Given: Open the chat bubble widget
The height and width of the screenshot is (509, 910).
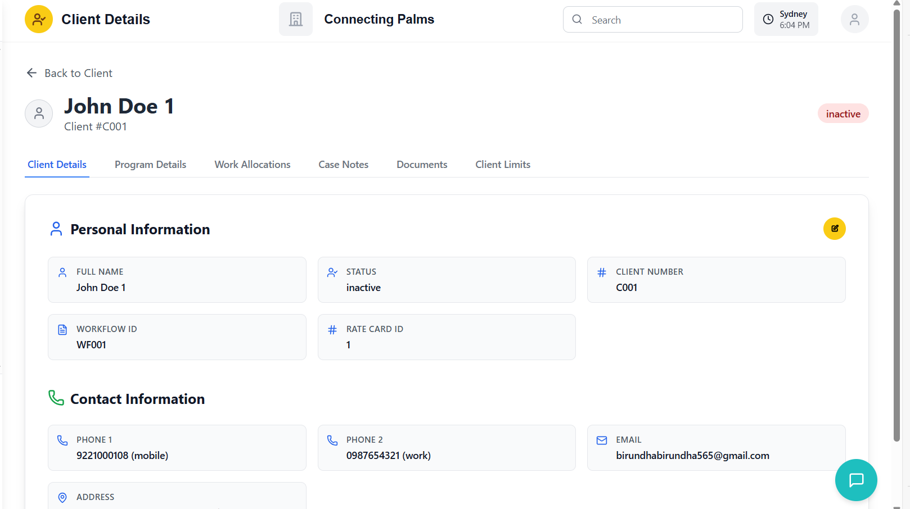Looking at the screenshot, I should pyautogui.click(x=855, y=480).
